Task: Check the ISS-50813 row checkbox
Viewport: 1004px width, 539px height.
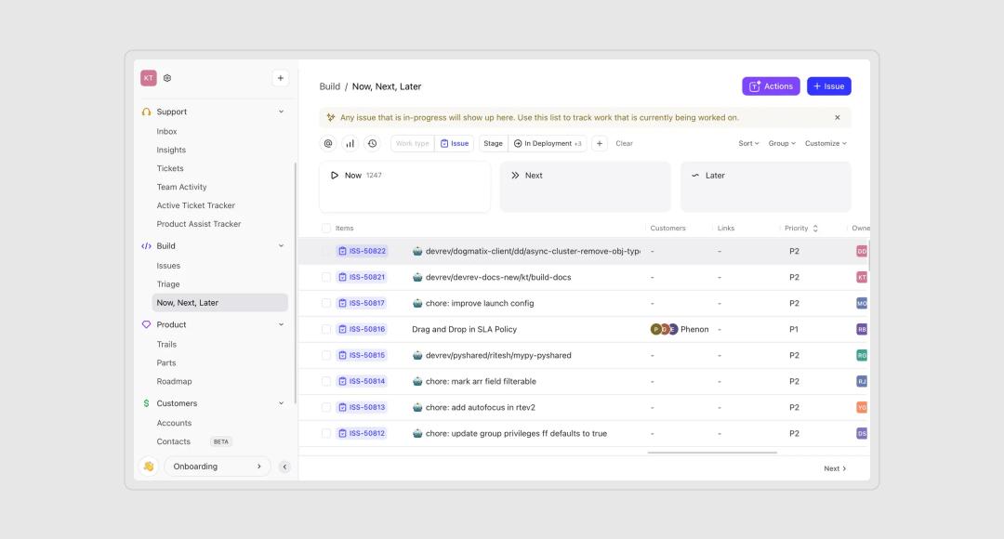Action: click(326, 407)
